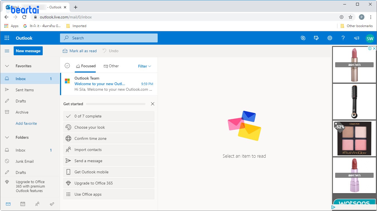Open Skype from the Outlook header

[303, 38]
